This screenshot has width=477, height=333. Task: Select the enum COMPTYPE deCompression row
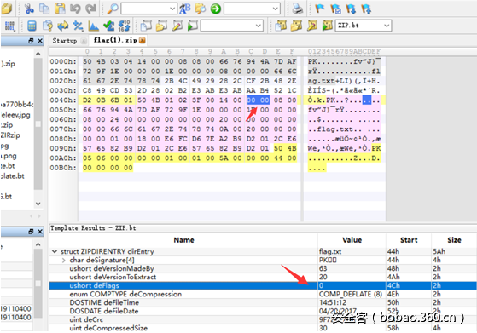pyautogui.click(x=263, y=294)
